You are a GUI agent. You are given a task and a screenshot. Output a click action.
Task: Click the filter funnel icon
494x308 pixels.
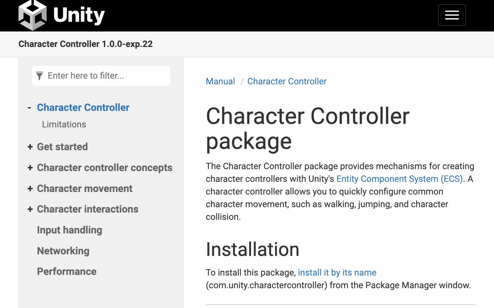tap(39, 76)
